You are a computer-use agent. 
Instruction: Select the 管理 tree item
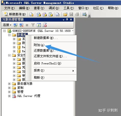click(x=20, y=92)
